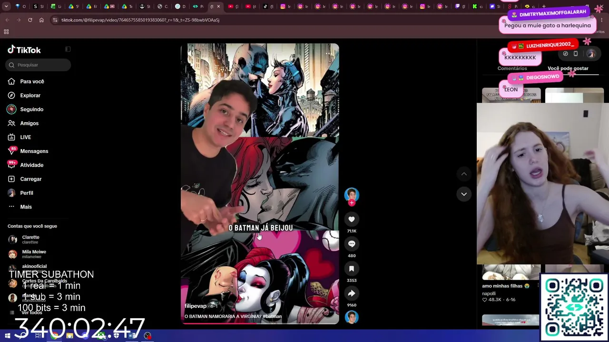The height and width of the screenshot is (342, 609).
Task: Follow filipevap with the red plus button
Action: pyautogui.click(x=352, y=203)
